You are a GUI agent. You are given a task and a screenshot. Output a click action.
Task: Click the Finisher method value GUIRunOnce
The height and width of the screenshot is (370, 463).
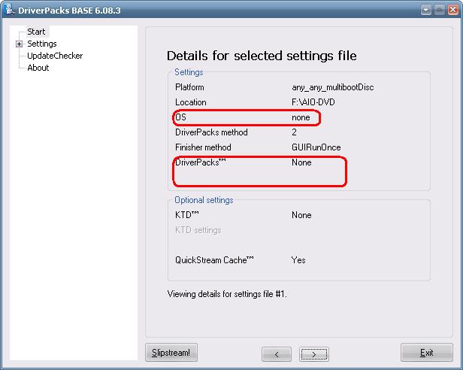click(x=316, y=147)
